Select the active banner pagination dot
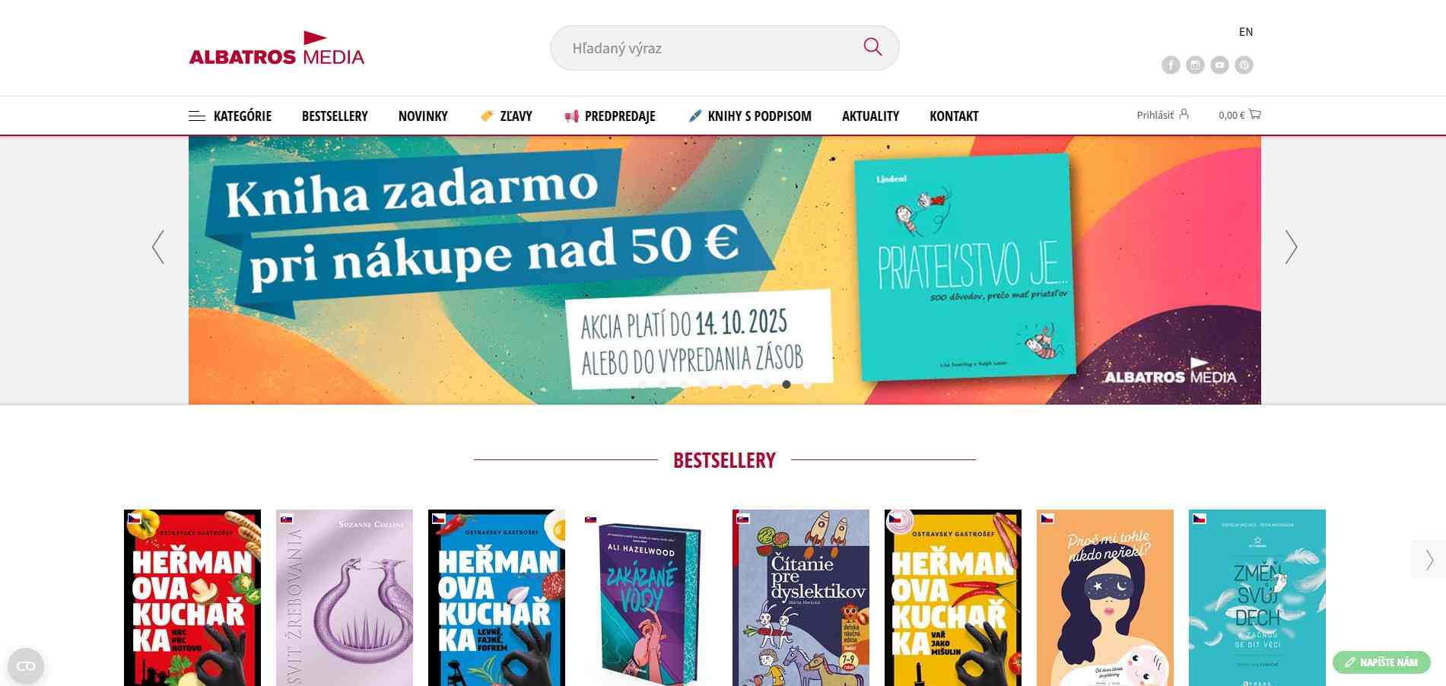This screenshot has height=686, width=1446. (x=787, y=384)
